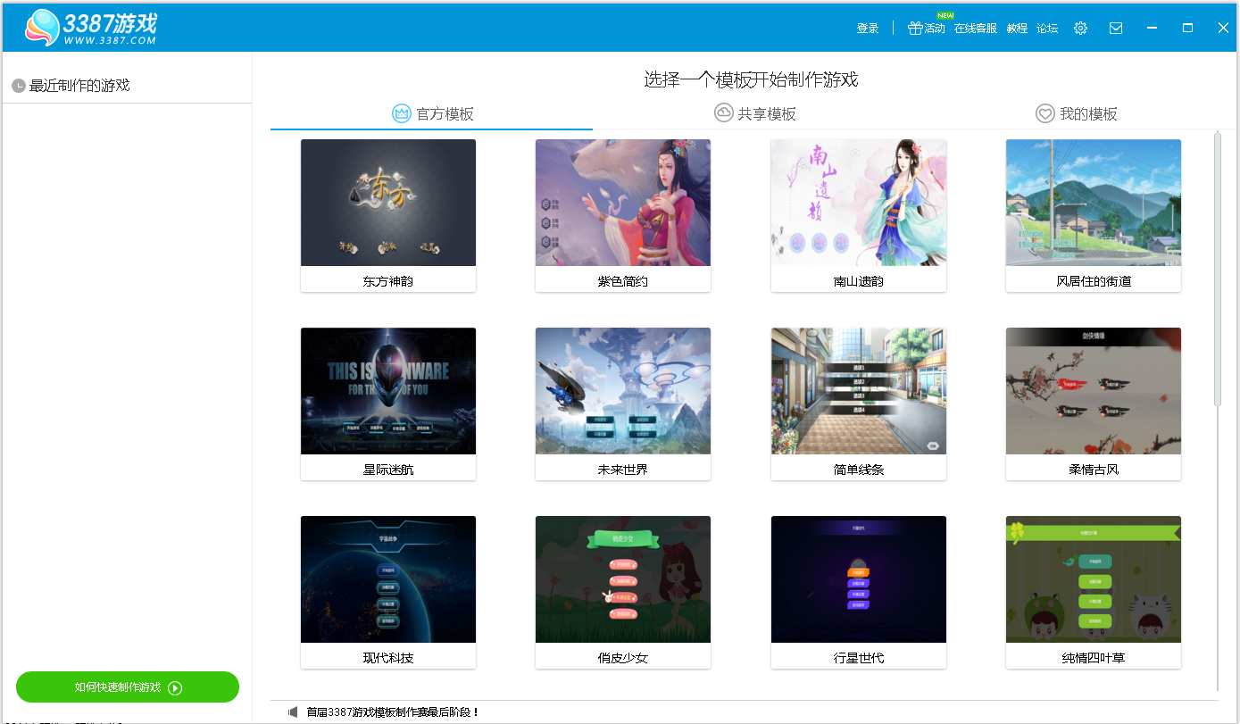Open 在线客服 support
The image size is (1240, 724).
(x=976, y=28)
